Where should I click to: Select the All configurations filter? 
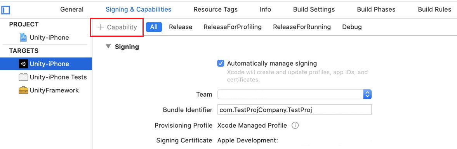click(154, 27)
